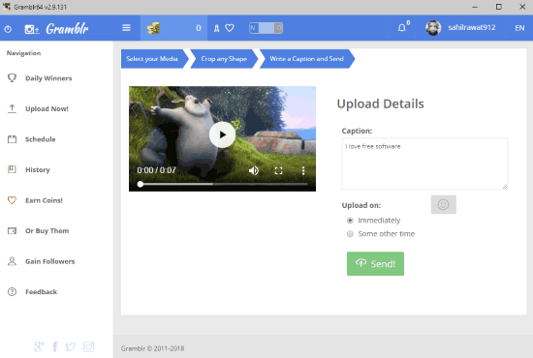Viewport: 533px width, 358px height.
Task: Click the power icon in the header
Action: coord(8,29)
